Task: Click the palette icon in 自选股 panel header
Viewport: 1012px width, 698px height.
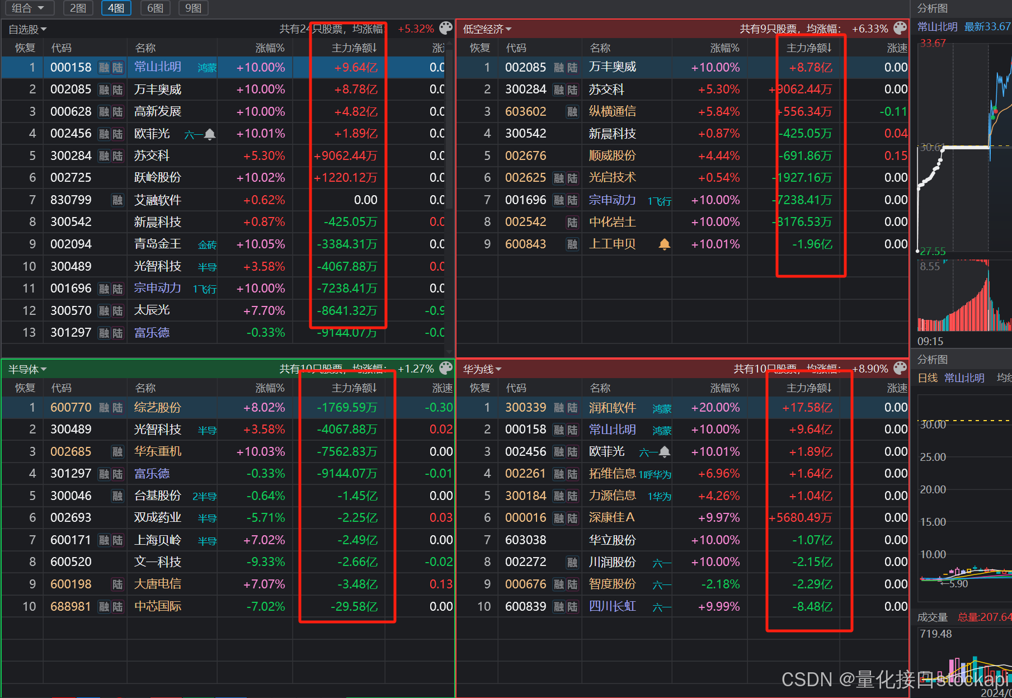Action: click(445, 28)
